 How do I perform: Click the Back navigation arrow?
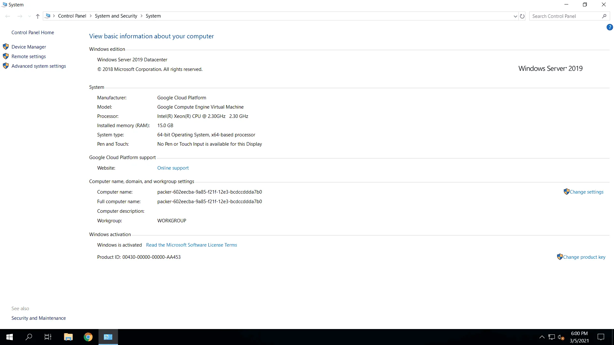tap(8, 16)
